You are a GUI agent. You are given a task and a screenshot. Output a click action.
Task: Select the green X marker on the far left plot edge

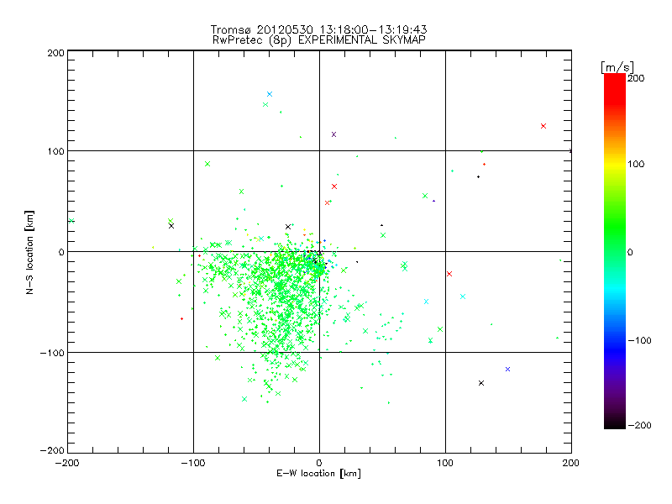pyautogui.click(x=71, y=221)
